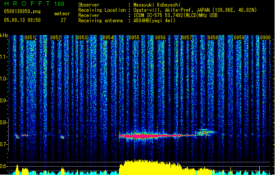Click the 0.9 frequency axis label
This screenshot has height=175, width=275.
point(4,101)
